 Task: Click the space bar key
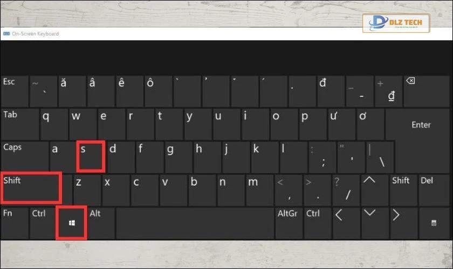pyautogui.click(x=195, y=223)
